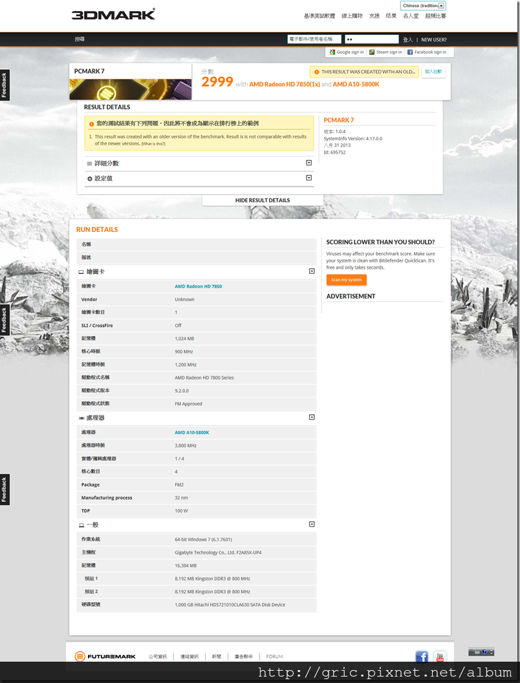Click the bottom Feedback side tab
Viewport: 520px width, 683px height.
[x=5, y=489]
